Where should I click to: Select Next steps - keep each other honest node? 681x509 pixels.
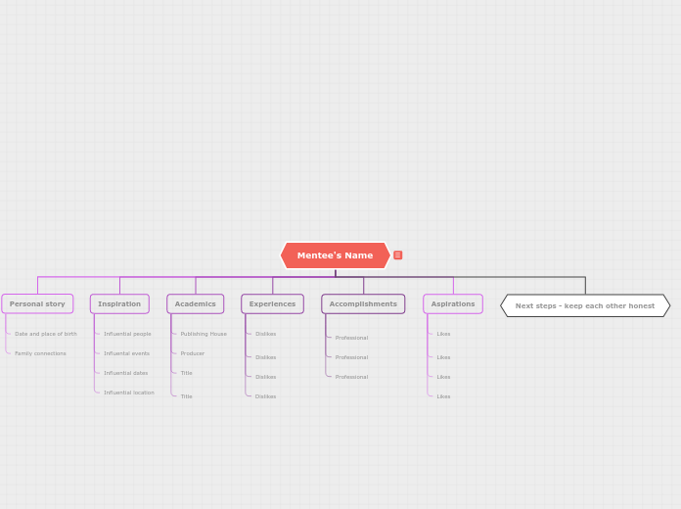[x=585, y=305]
